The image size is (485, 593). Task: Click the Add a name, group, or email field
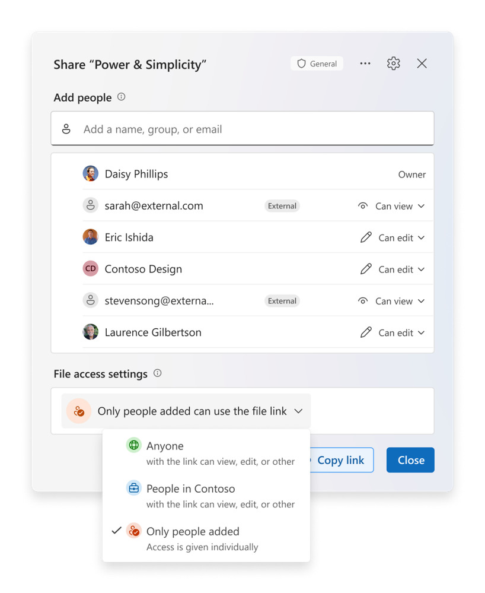[x=242, y=129]
